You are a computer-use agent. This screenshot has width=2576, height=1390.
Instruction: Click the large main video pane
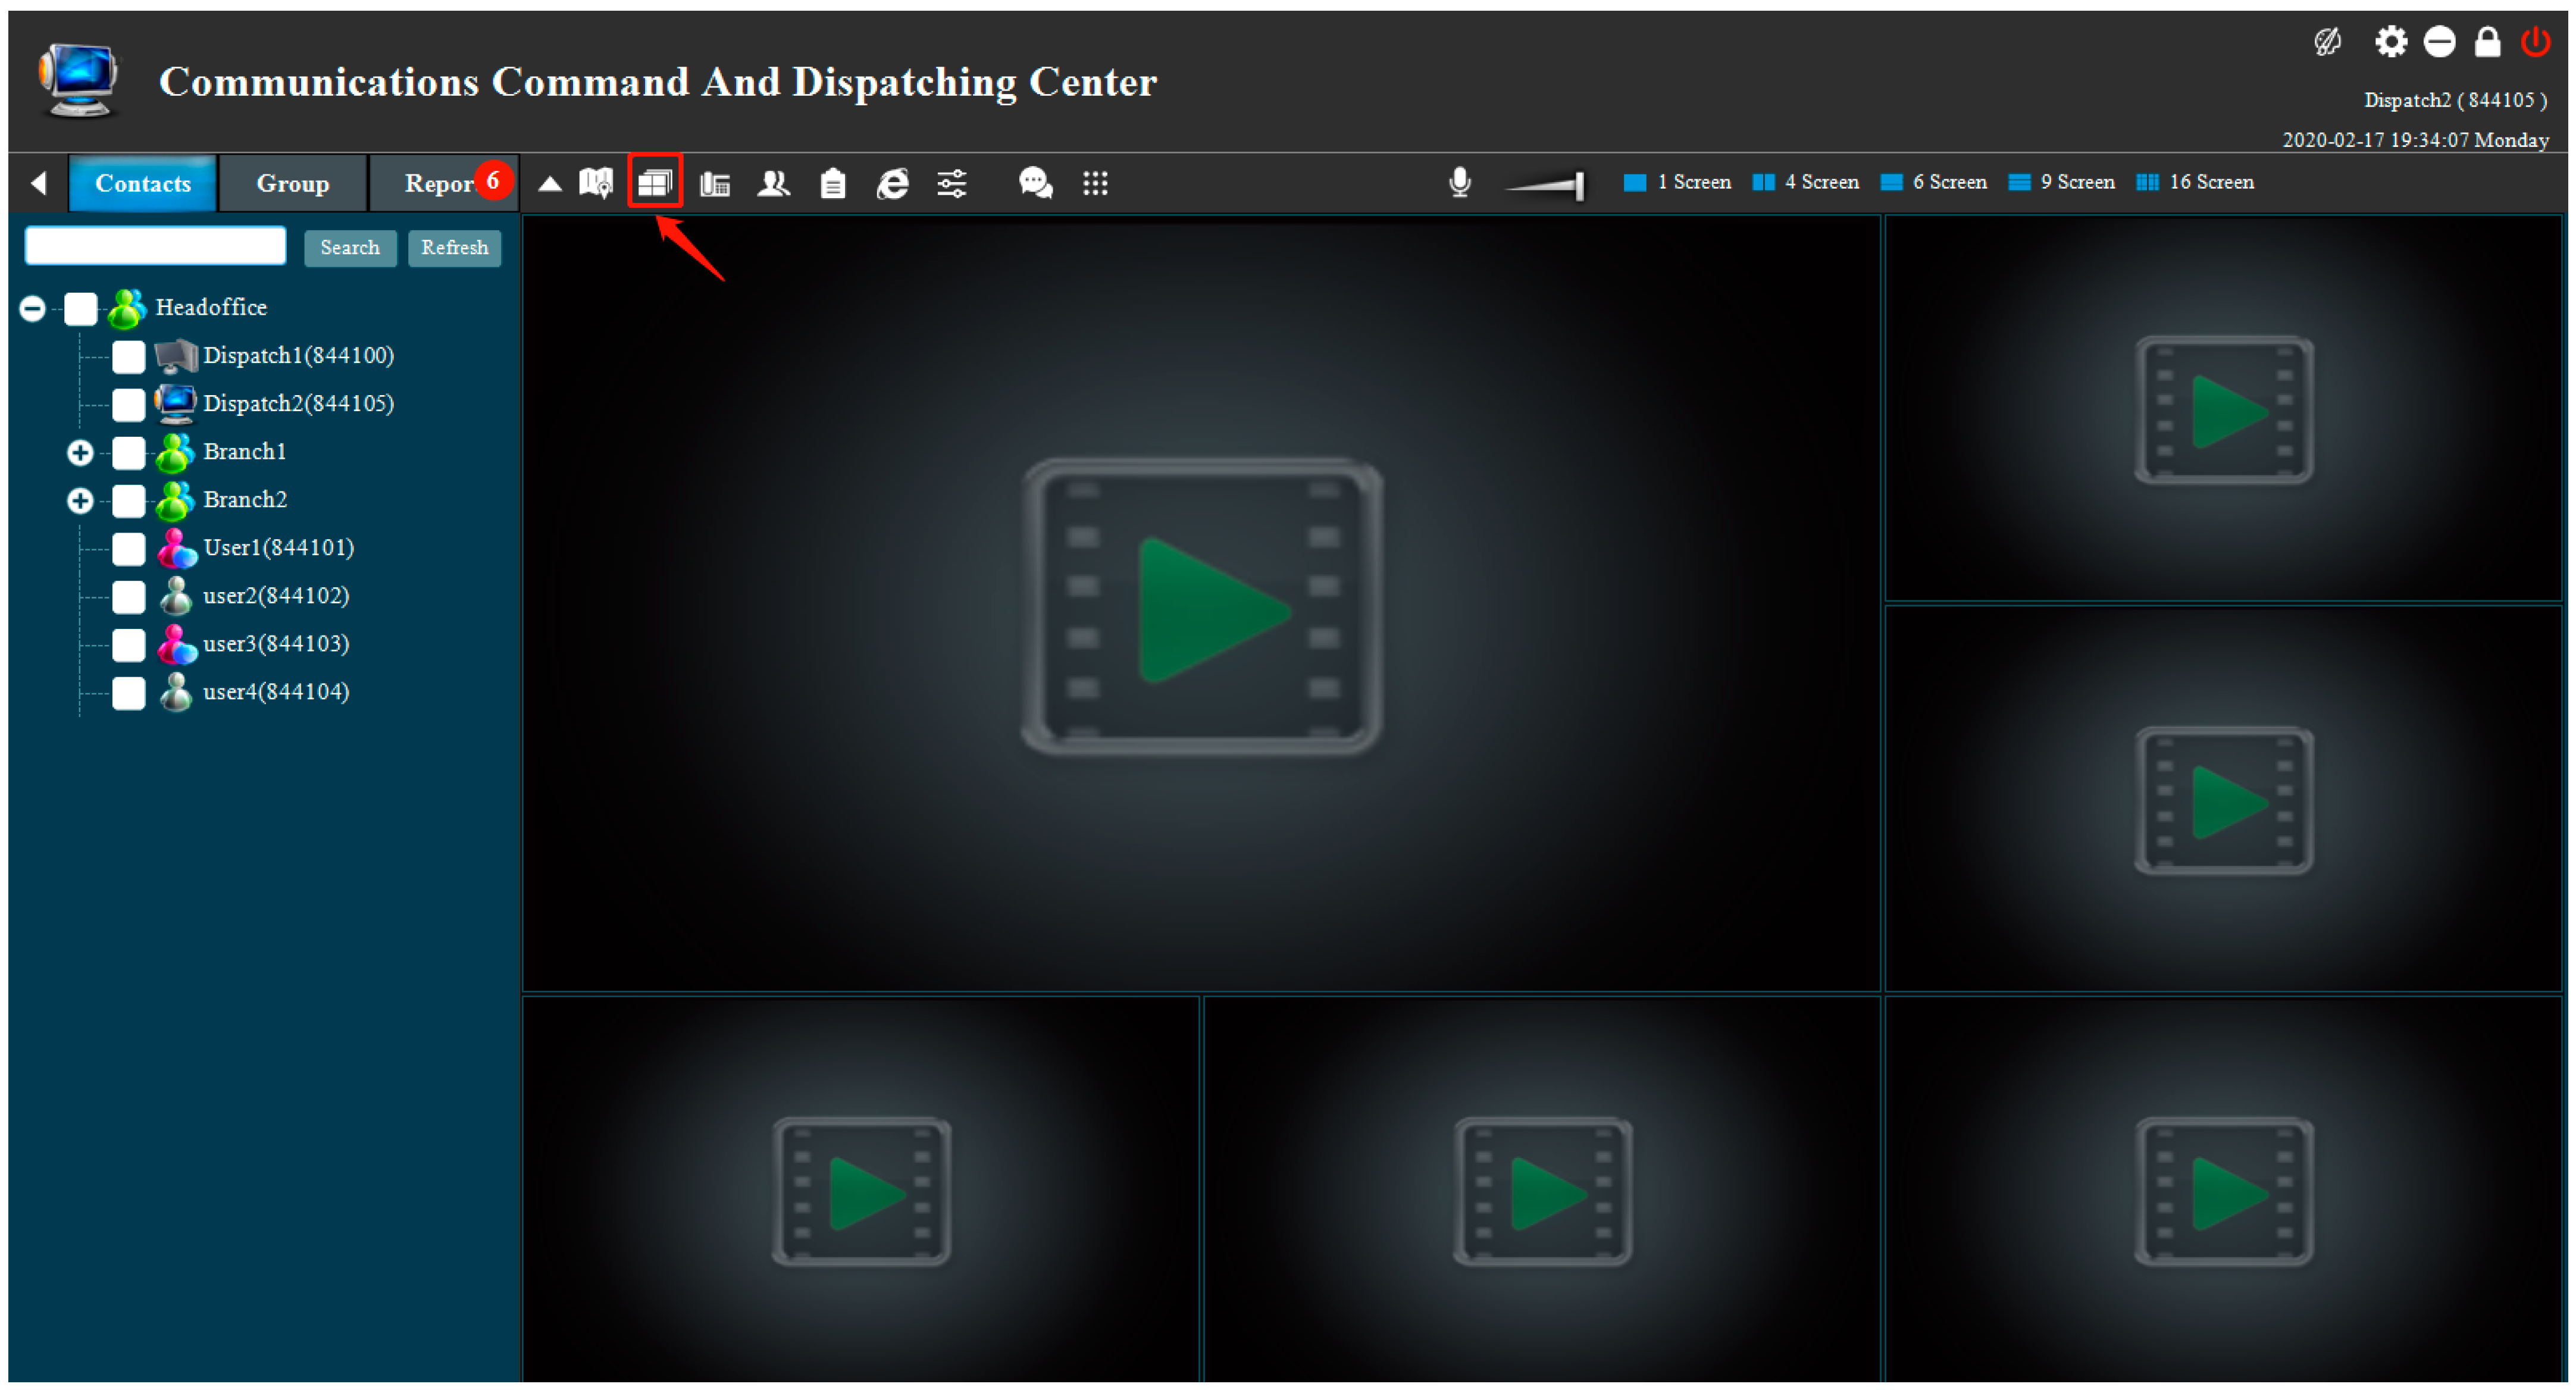1201,604
